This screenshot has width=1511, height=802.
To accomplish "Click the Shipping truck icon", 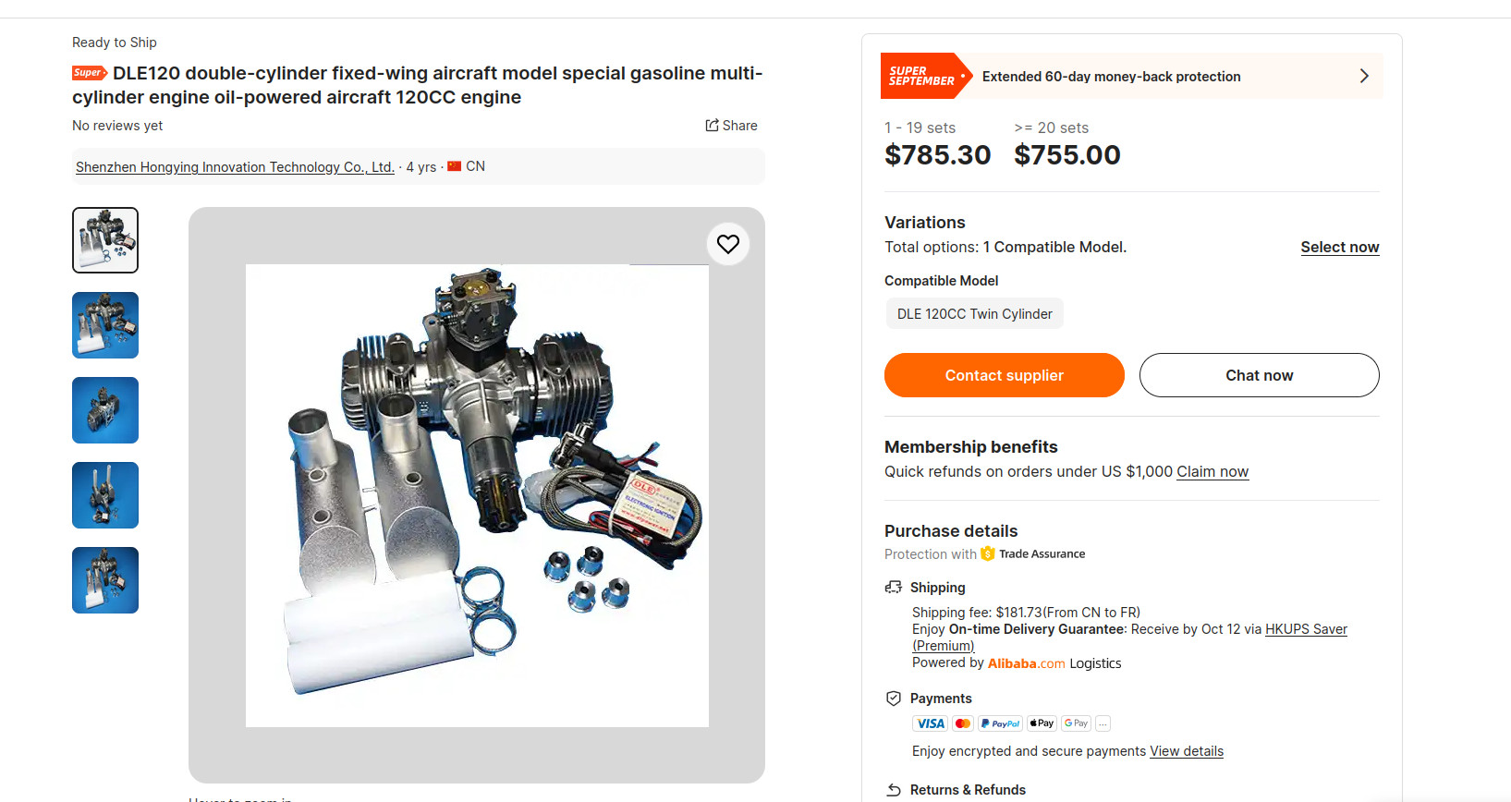I will tap(894, 587).
